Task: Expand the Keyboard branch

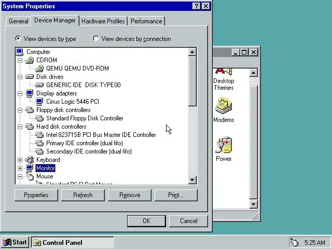Action: click(x=20, y=160)
